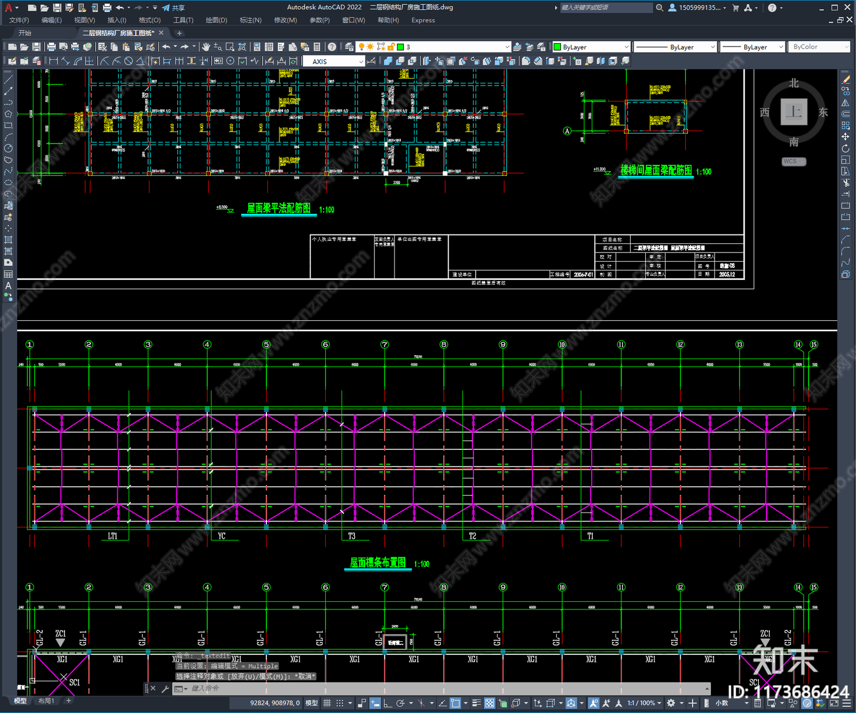The height and width of the screenshot is (713, 856).
Task: Click the 上 top face of the ViewCube
Action: (793, 112)
